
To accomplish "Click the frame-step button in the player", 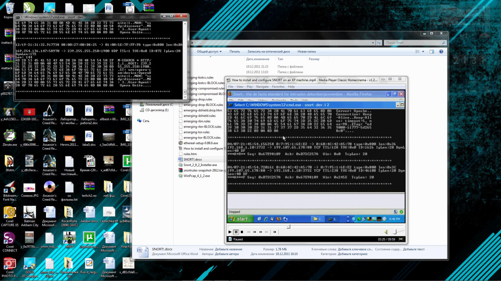I will (274, 232).
